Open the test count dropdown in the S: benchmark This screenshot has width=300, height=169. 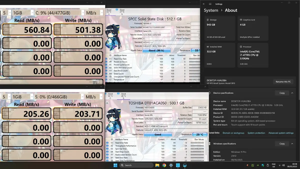point(6,97)
